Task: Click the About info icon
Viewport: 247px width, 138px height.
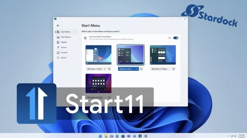Action: (58, 58)
